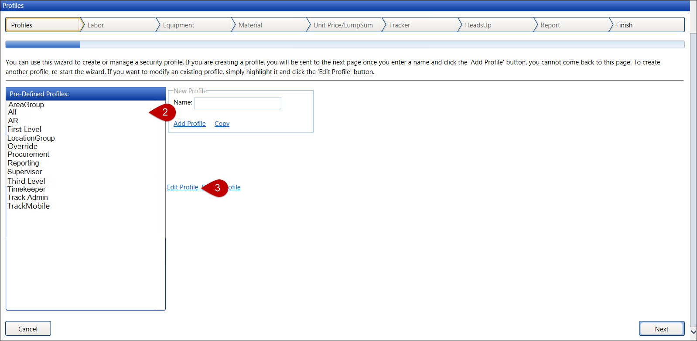
Task: Open the Unit Price/LumpSum step
Action: [x=343, y=25]
